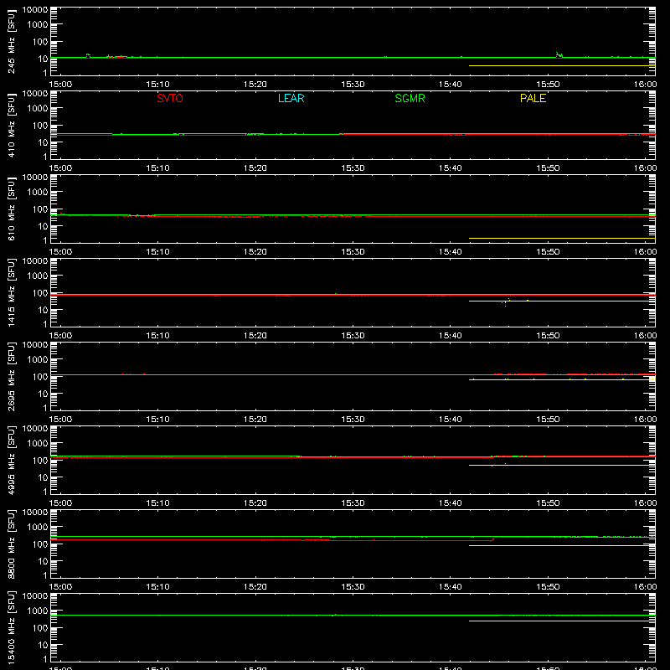Viewport: 670px width, 670px height.
Task: Click 15:10 time label below 245 MHz panel
Action: 157,85
